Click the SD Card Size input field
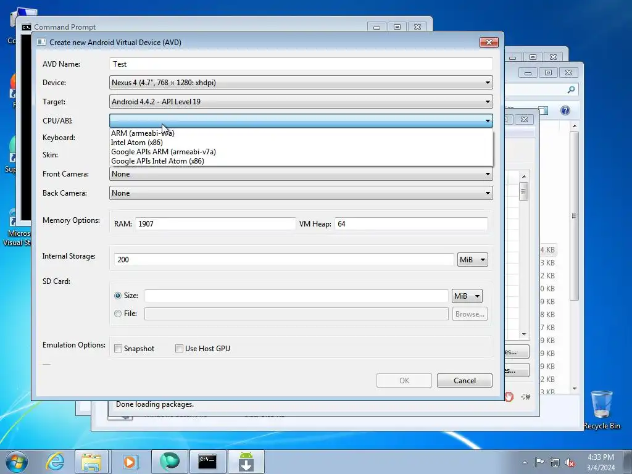632x474 pixels. [296, 296]
